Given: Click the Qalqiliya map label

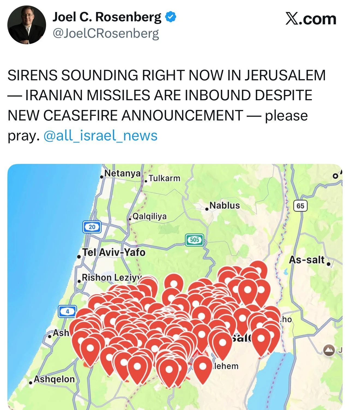Looking at the screenshot, I should [149, 216].
